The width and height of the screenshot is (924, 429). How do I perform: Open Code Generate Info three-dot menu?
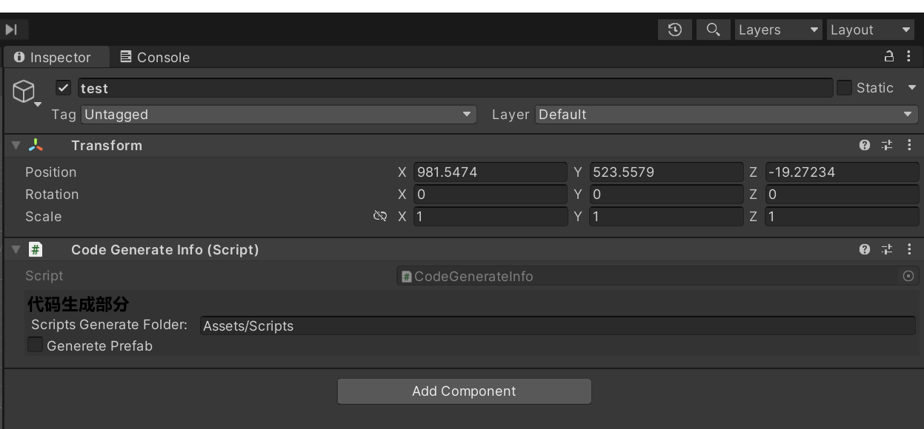coord(909,249)
